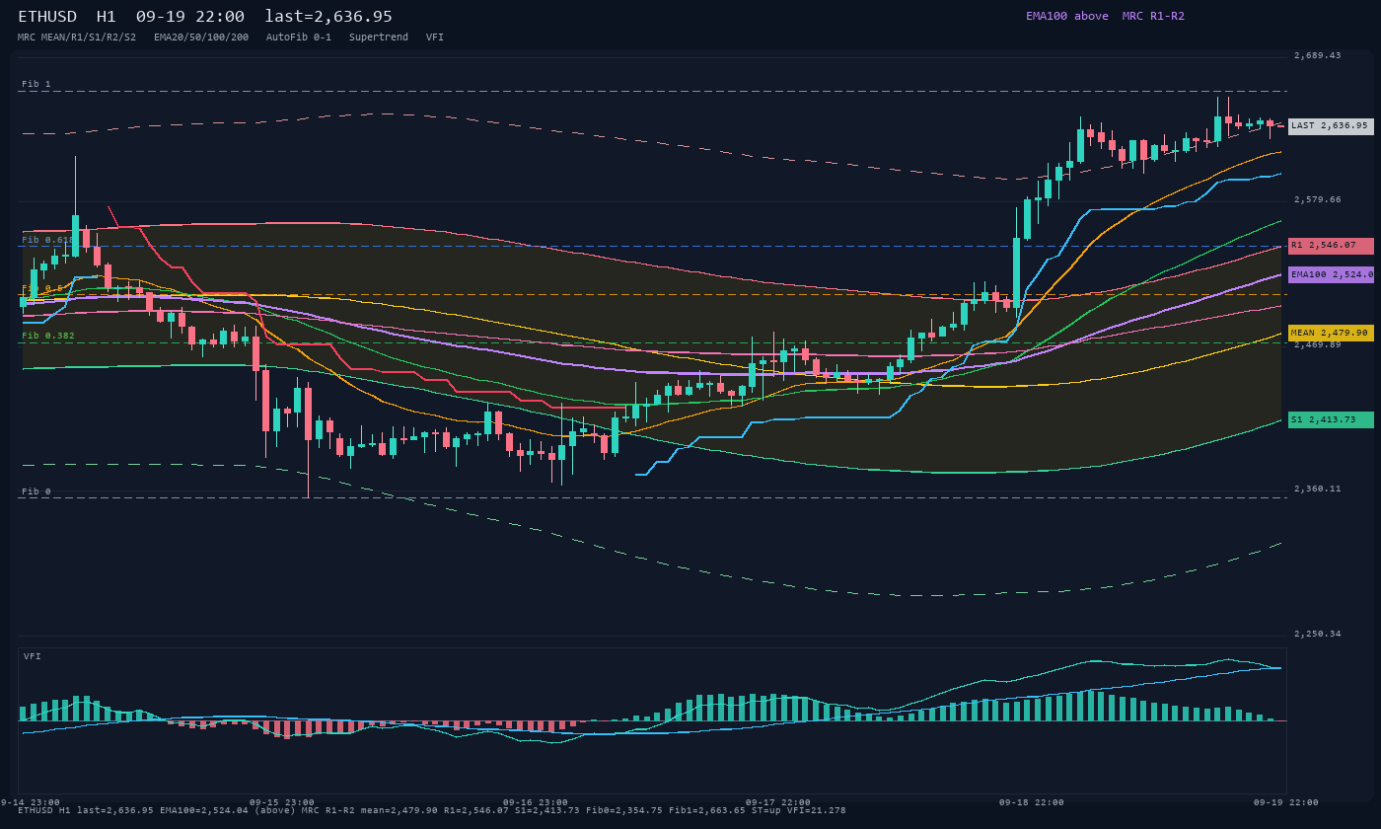Click the yellow MEAN 2,479.90 price tag
Screen dimensions: 1381x829
pyautogui.click(x=1331, y=334)
